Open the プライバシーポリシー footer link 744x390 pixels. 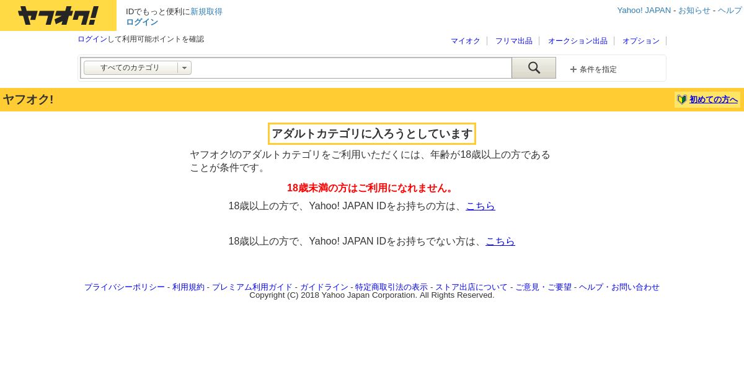coord(125,287)
